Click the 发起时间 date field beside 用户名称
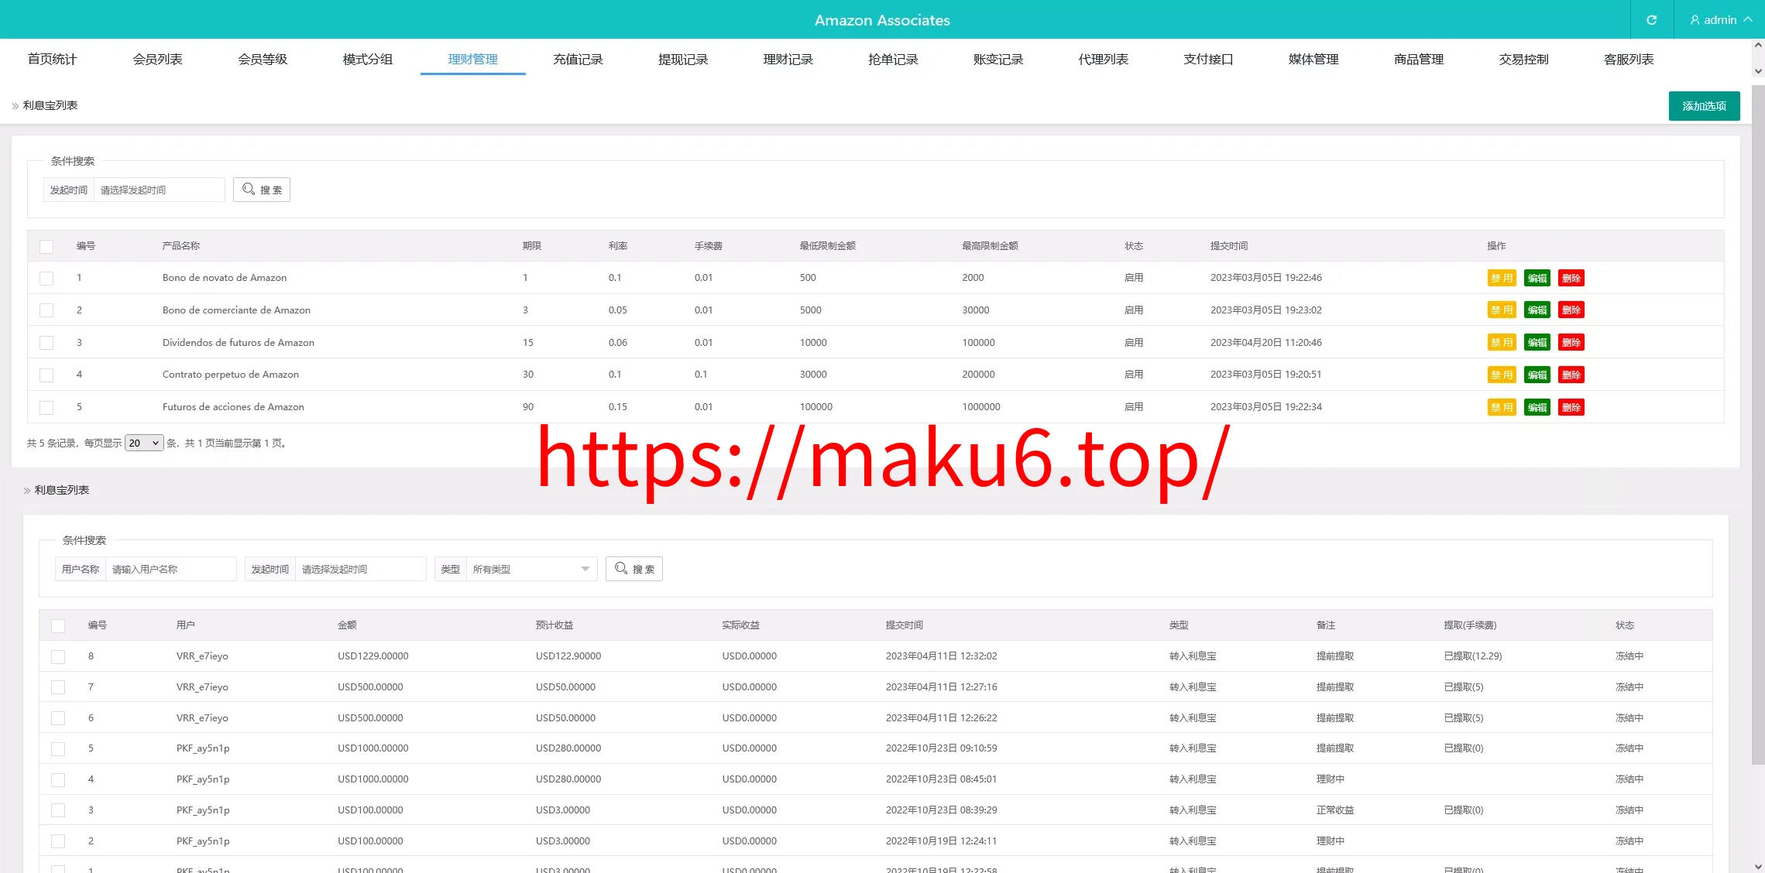The height and width of the screenshot is (873, 1765). pos(360,569)
